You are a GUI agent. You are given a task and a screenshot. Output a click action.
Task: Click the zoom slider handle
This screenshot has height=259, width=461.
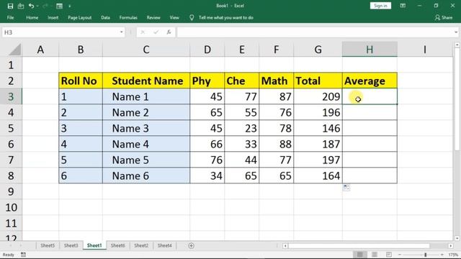coord(426,255)
